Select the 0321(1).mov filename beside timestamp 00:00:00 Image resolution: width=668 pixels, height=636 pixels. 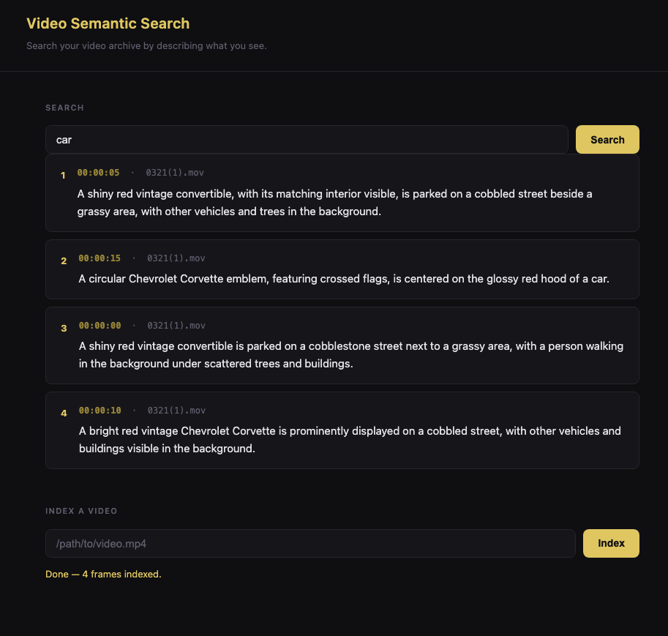[176, 326]
